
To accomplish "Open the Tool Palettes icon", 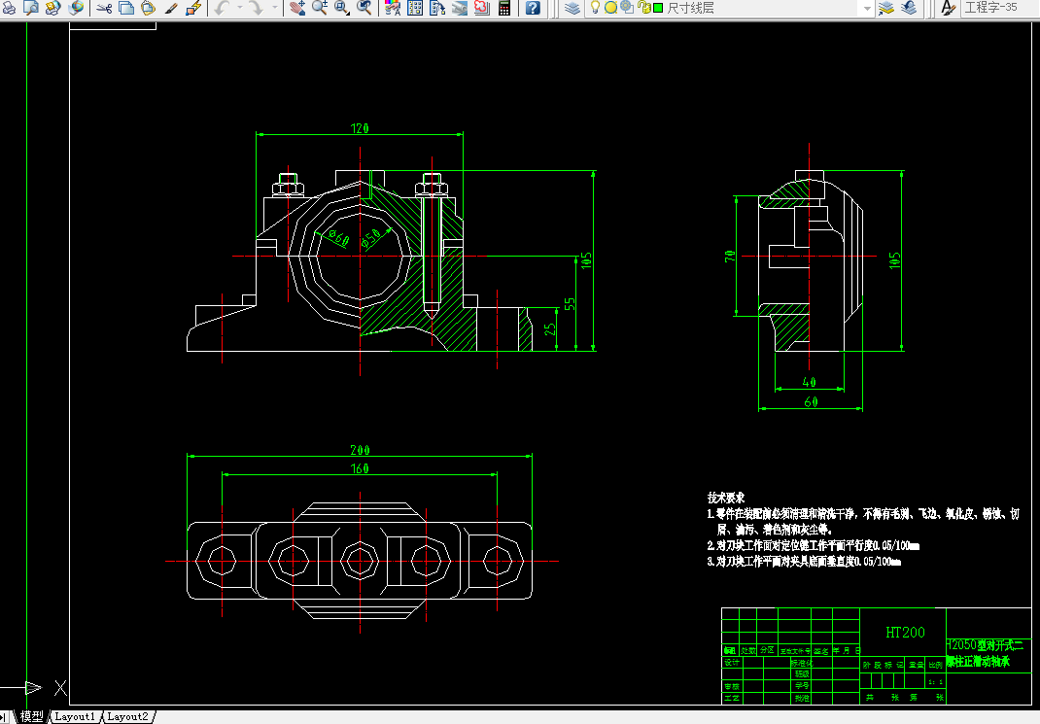I will click(x=437, y=8).
